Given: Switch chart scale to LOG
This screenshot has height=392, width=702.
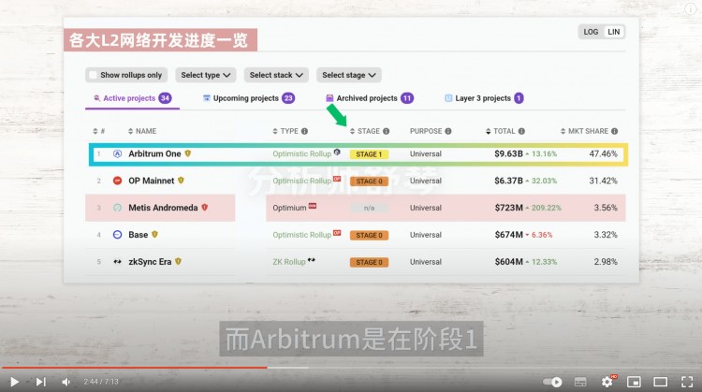Looking at the screenshot, I should [591, 32].
